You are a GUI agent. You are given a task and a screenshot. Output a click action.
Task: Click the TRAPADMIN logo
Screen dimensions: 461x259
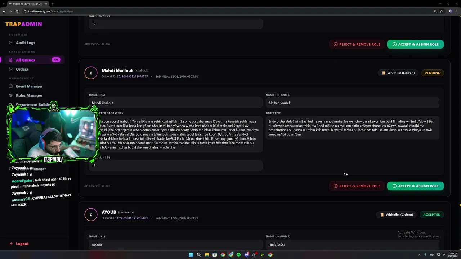tap(24, 24)
